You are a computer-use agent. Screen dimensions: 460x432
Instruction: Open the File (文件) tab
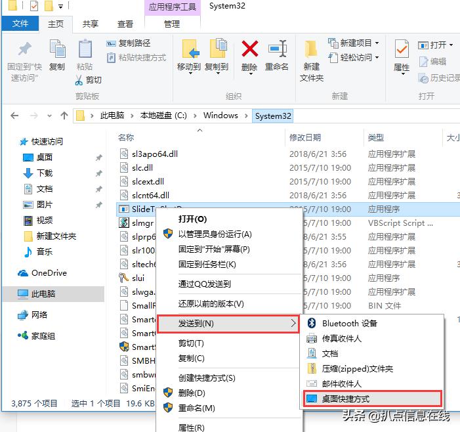(20, 24)
